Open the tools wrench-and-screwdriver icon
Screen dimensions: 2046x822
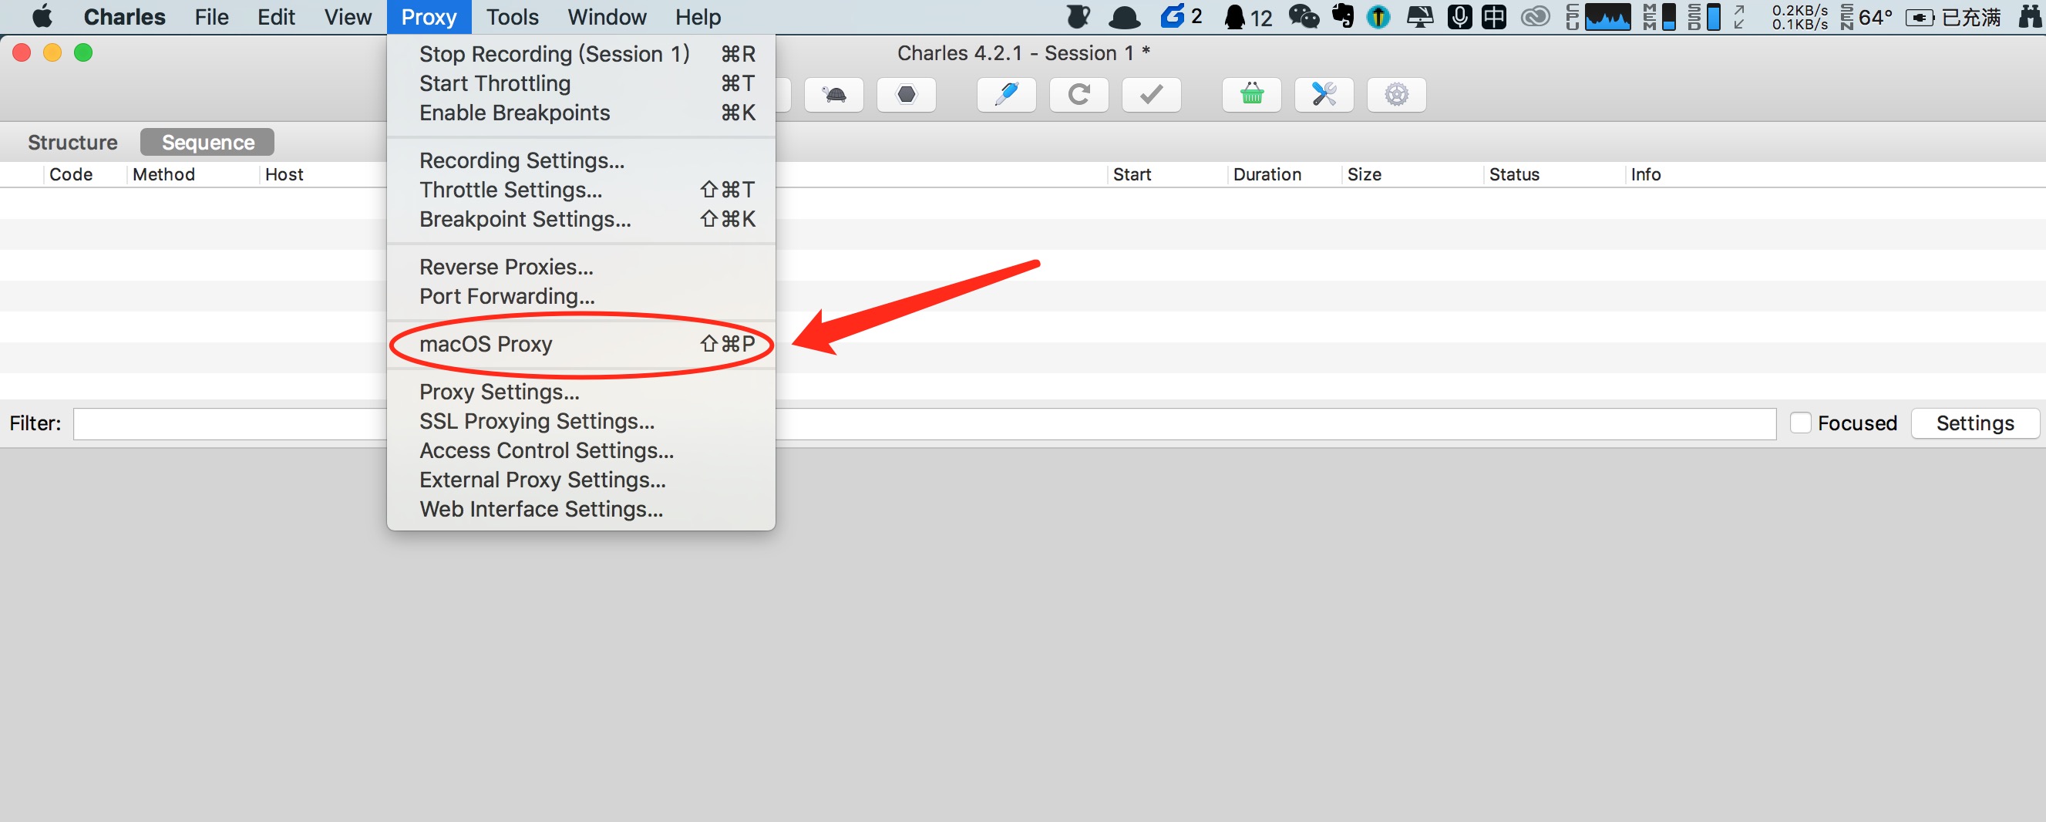point(1324,96)
